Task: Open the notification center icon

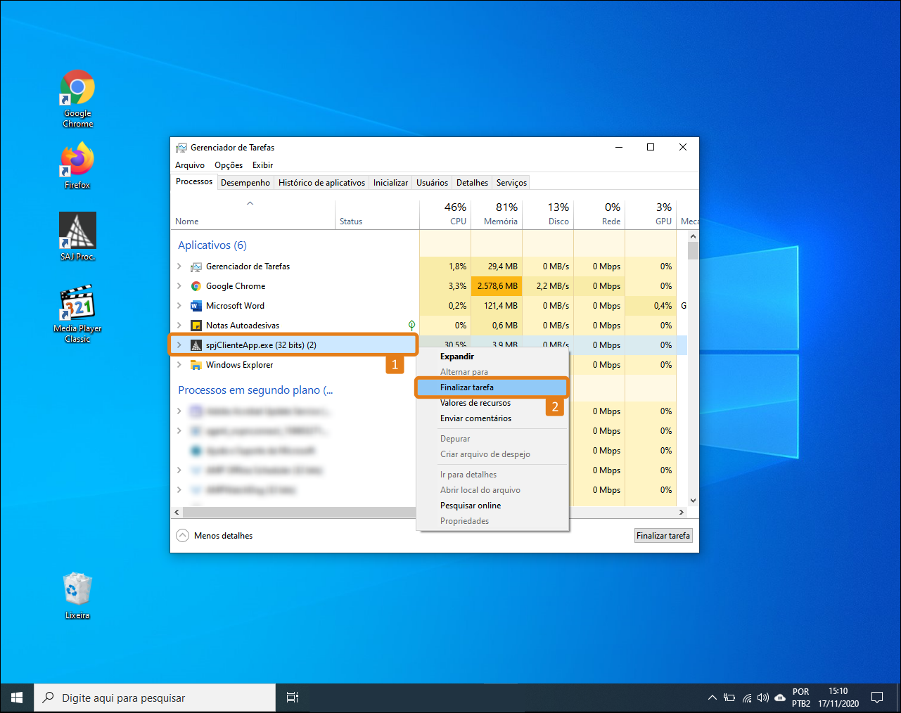Action: point(877,698)
